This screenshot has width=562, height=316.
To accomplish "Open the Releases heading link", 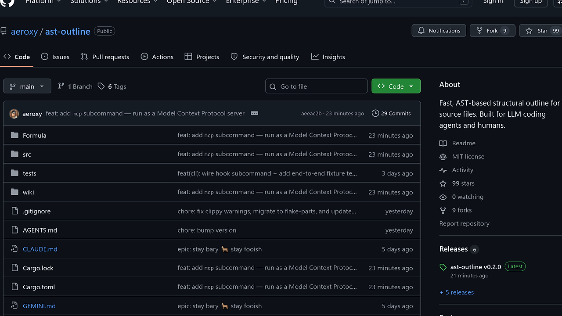I will click(x=454, y=249).
